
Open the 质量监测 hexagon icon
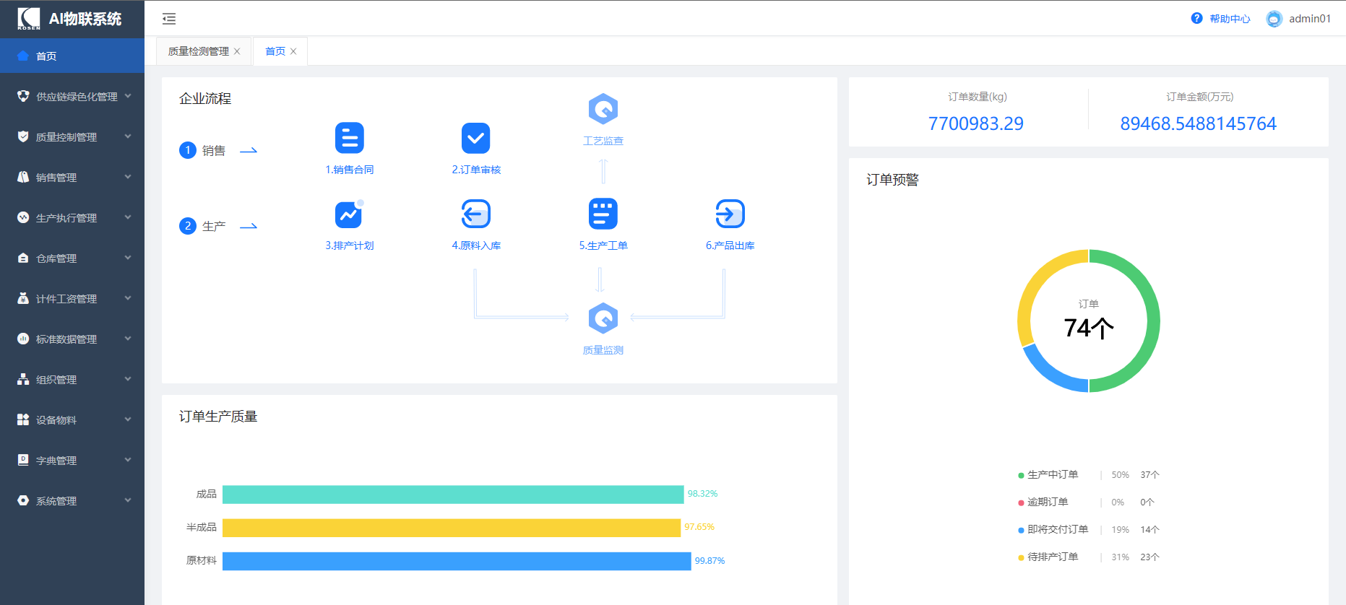click(x=603, y=318)
